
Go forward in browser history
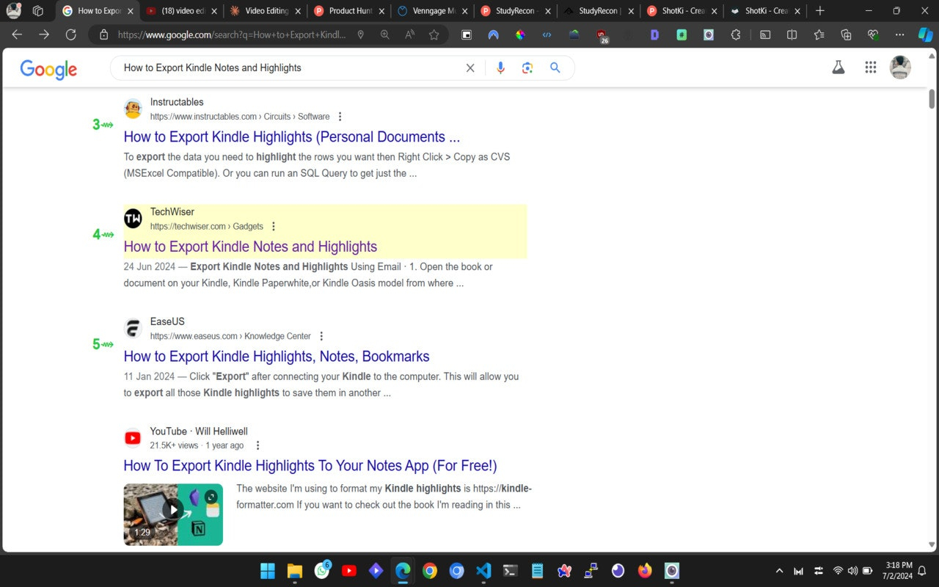coord(44,34)
